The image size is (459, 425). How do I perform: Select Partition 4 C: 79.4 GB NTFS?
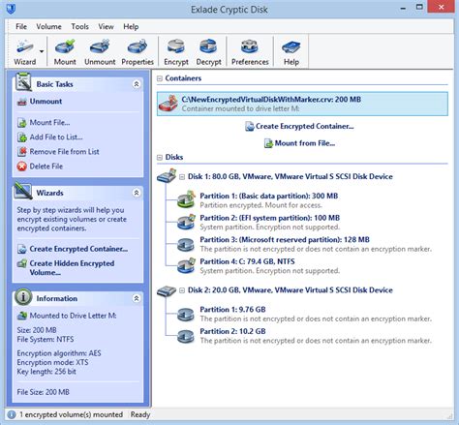click(x=247, y=261)
